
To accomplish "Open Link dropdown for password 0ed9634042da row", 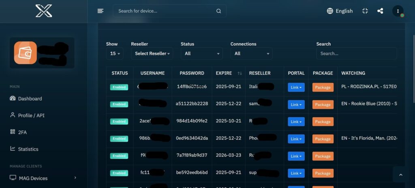I will coord(296,139).
